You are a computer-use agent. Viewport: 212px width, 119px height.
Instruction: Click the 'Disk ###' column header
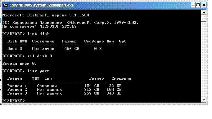pyautogui.click(x=17, y=41)
